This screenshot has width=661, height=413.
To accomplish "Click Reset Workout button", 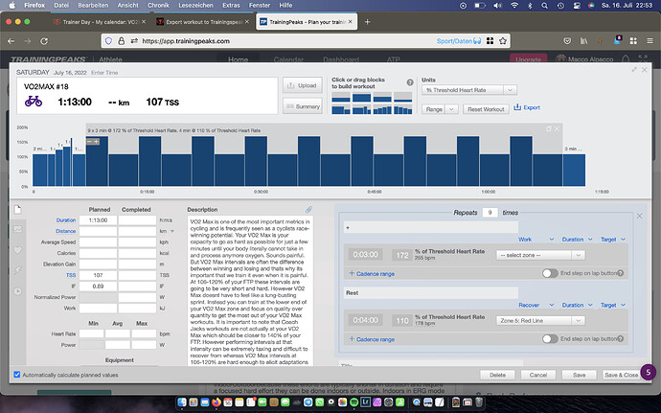I will [486, 109].
